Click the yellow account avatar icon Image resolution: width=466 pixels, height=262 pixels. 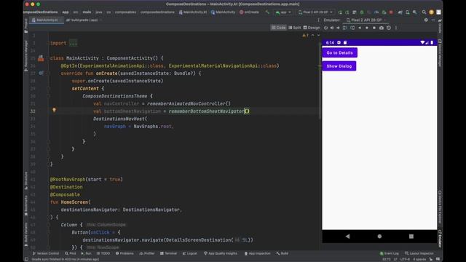(x=431, y=12)
